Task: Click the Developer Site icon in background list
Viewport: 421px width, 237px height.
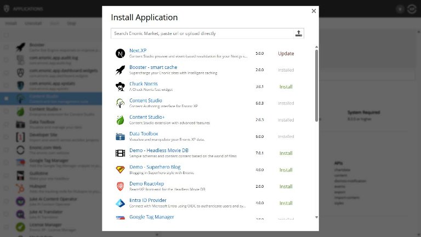Action: point(20,137)
